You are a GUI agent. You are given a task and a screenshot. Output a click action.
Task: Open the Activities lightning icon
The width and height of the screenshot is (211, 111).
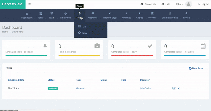pyautogui.click(x=126, y=14)
